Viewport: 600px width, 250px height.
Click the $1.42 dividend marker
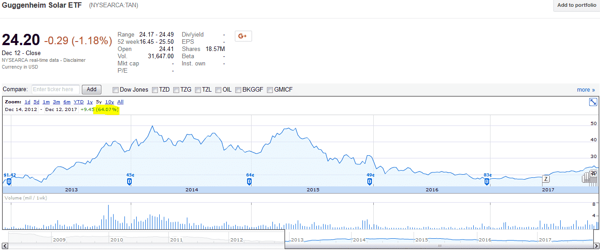(x=9, y=182)
